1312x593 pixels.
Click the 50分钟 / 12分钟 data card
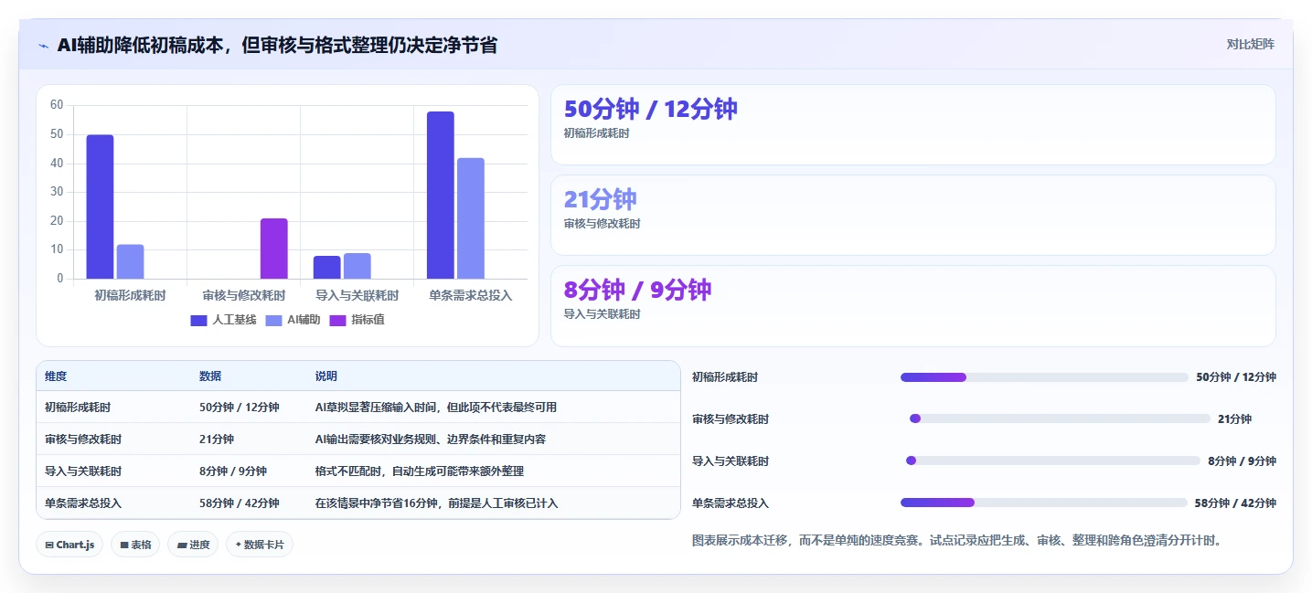point(912,124)
